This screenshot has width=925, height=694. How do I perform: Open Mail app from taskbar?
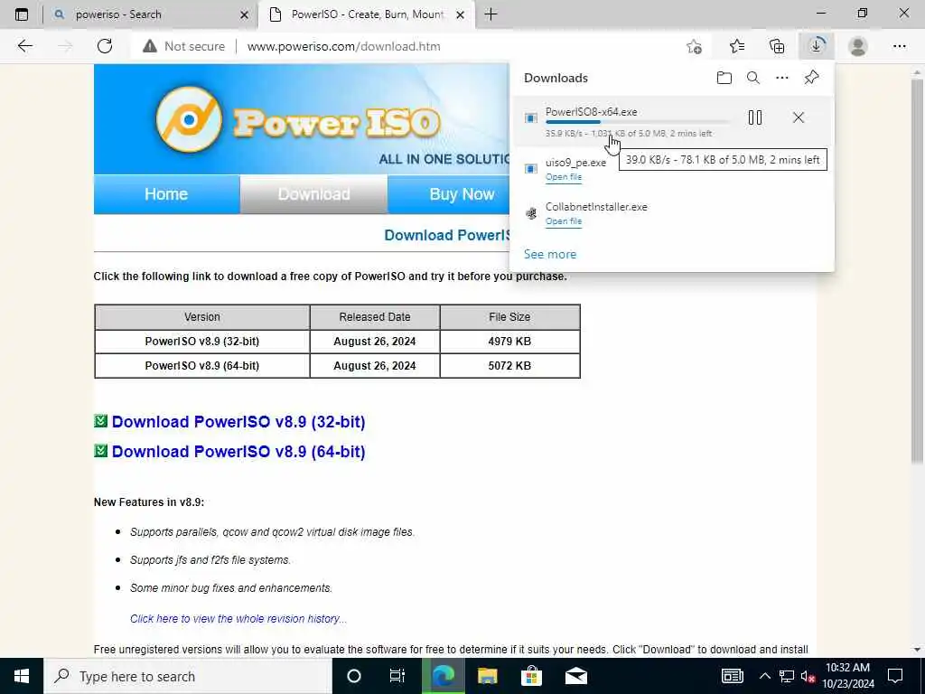(x=575, y=676)
